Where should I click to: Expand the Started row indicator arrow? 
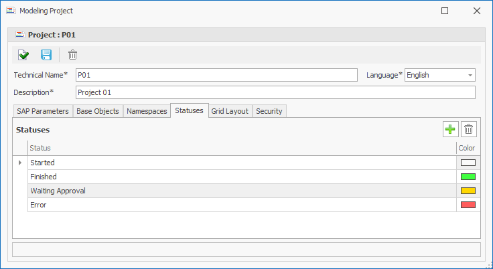(x=20, y=163)
